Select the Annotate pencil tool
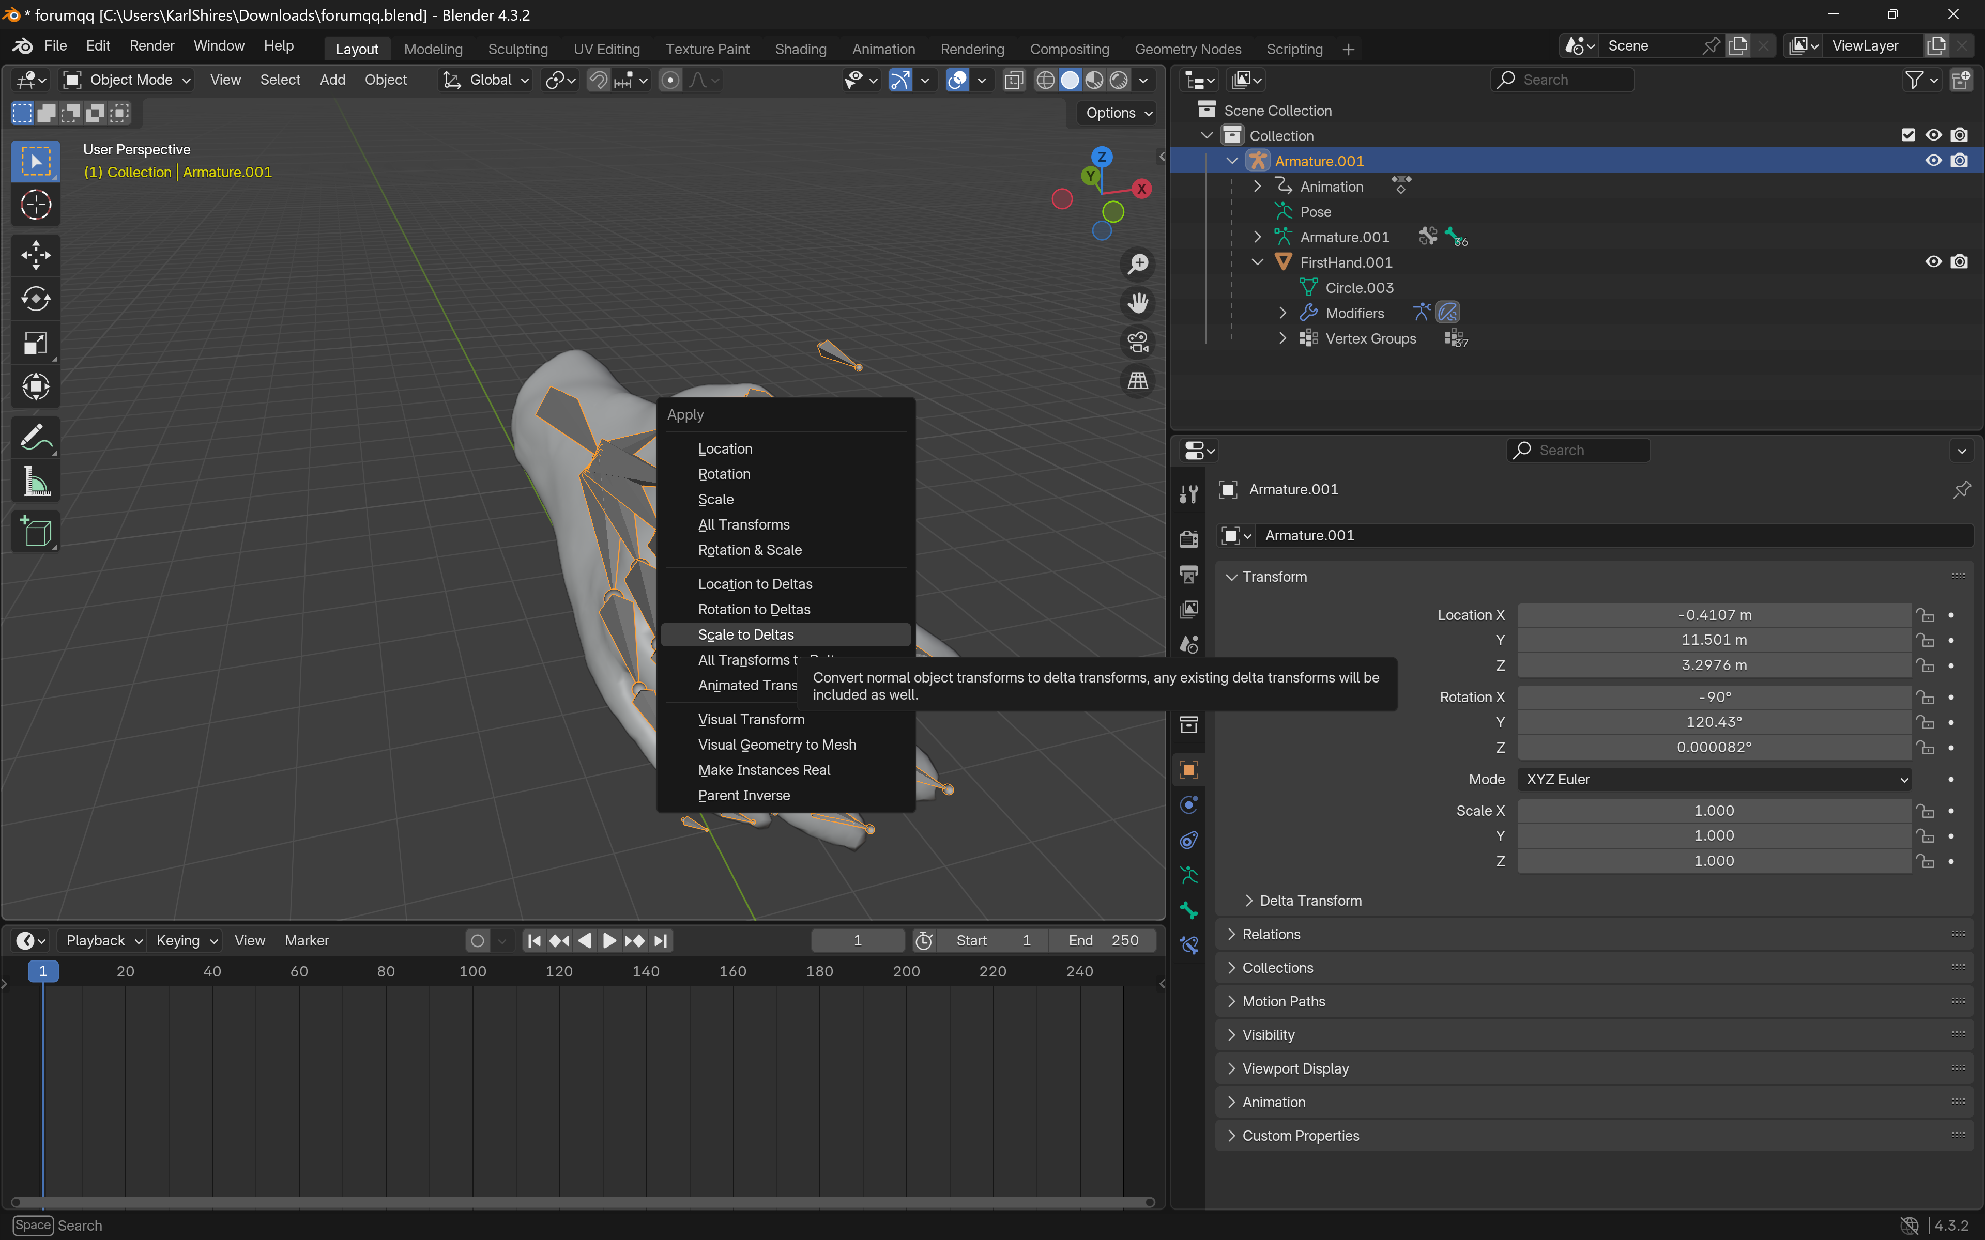This screenshot has width=1985, height=1240. click(x=35, y=437)
